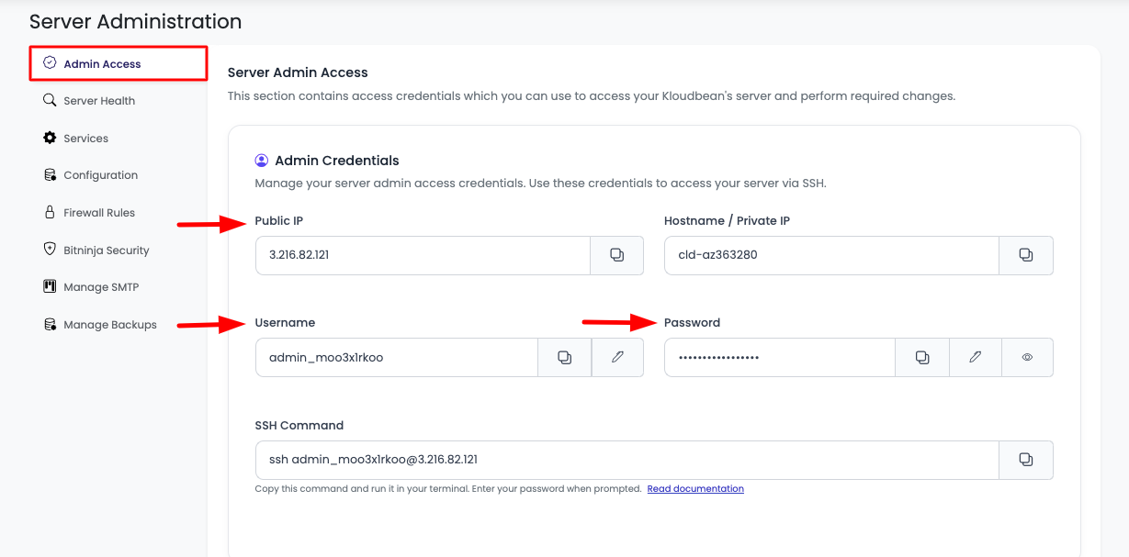This screenshot has width=1129, height=557.
Task: Click the Admin Credentials avatar icon
Action: click(261, 159)
